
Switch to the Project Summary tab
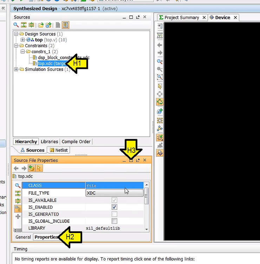point(182,18)
